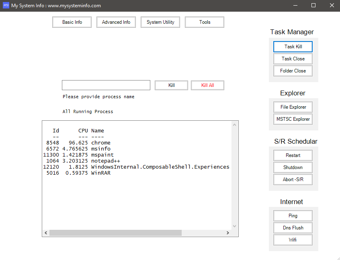Screen dimensions: 340x260
Task: Click CPU value 4.765625
Action: [75, 149]
